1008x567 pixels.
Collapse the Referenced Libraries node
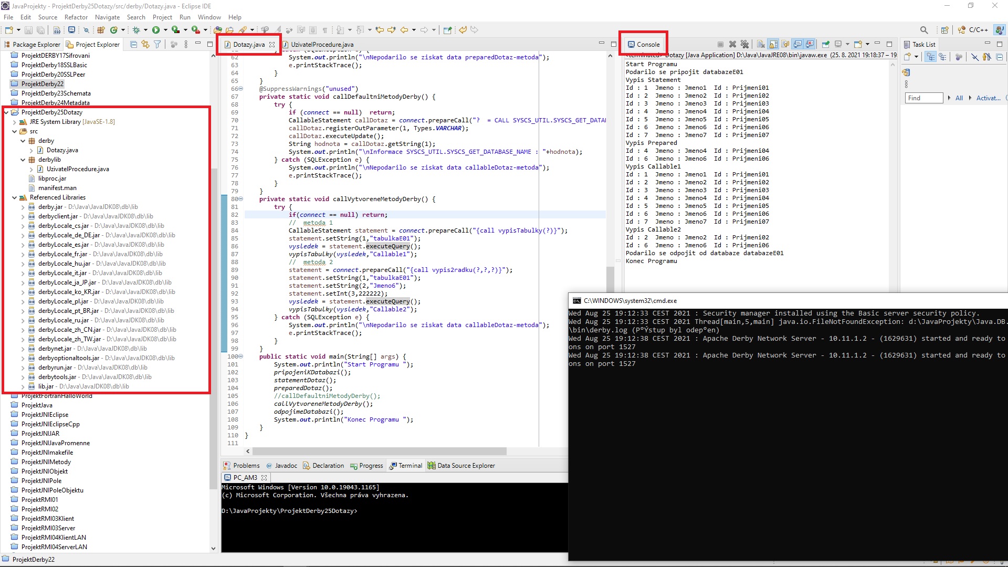coord(15,197)
